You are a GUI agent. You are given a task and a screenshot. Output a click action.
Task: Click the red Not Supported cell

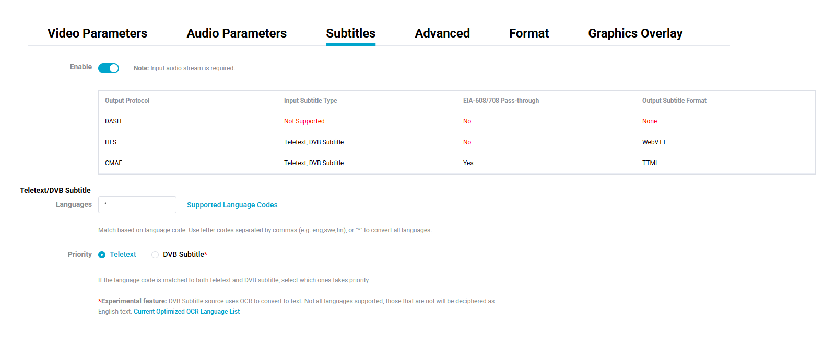click(x=304, y=121)
